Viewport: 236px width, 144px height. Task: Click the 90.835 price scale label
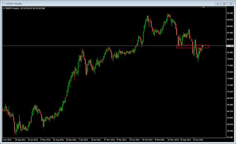click(x=230, y=20)
